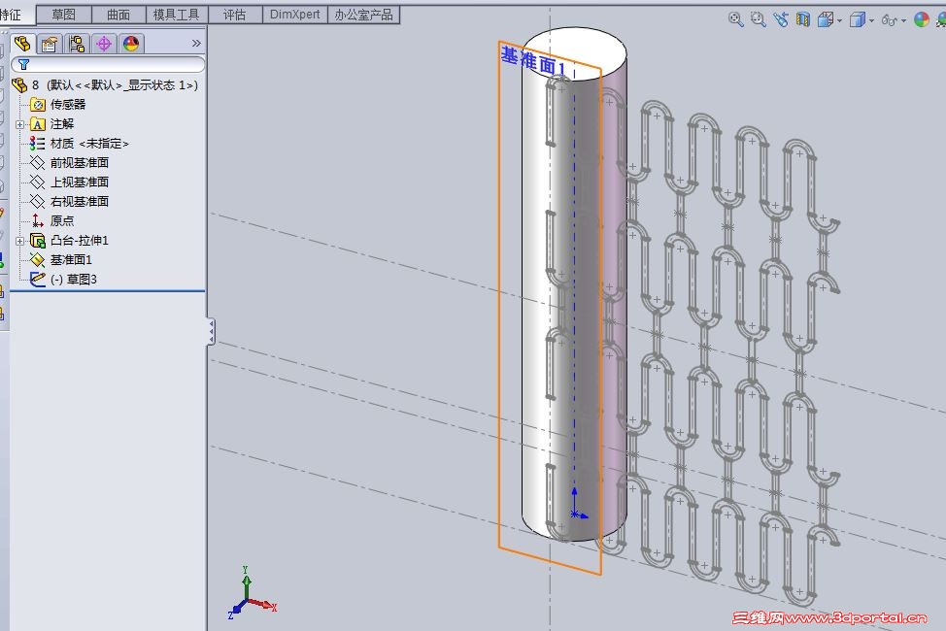Switch to the 模具工具 mold tools tab
This screenshot has width=946, height=631.
tap(176, 15)
